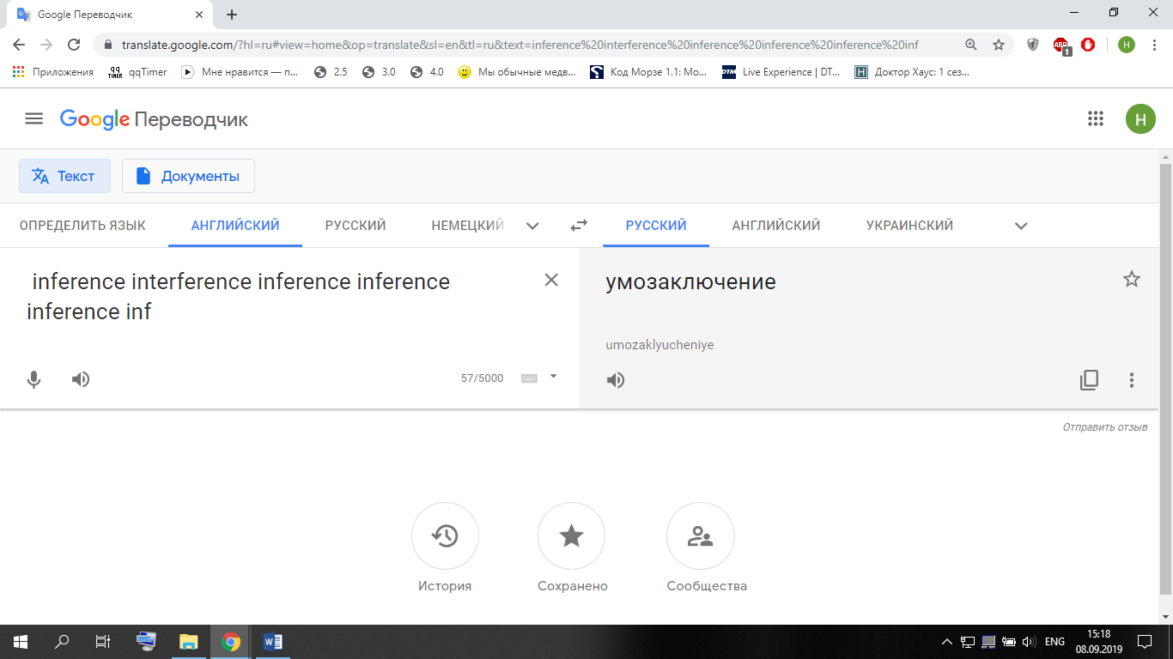
Task: Open the main hamburger menu
Action: click(x=33, y=119)
